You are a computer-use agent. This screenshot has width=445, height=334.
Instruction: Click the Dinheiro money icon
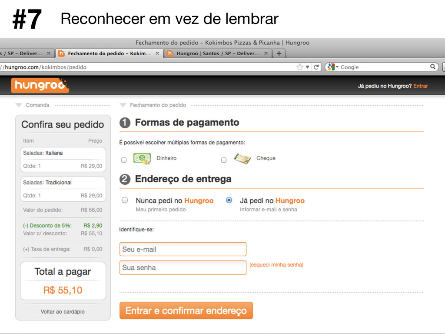point(142,159)
